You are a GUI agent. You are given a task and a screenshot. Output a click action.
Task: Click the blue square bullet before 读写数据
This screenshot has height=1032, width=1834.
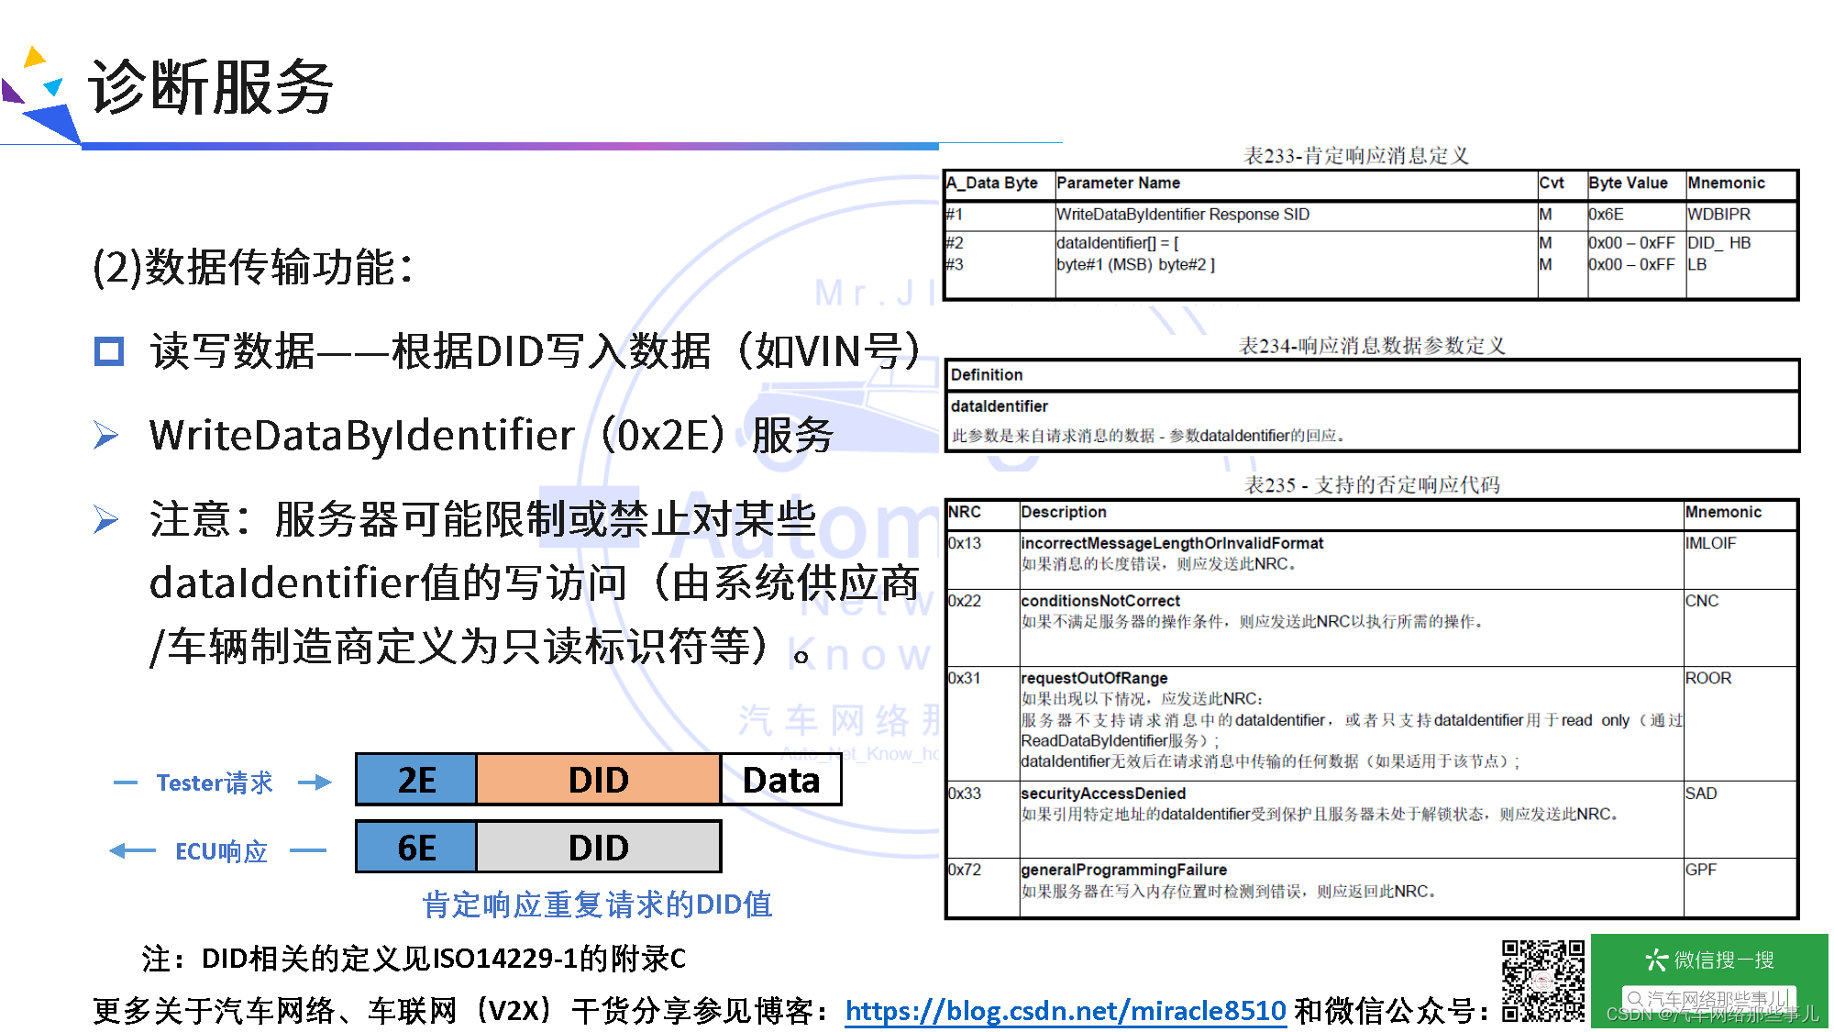pos(109,351)
